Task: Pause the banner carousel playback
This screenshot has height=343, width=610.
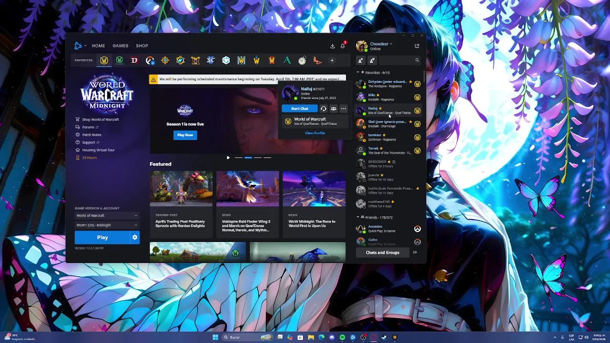Action: coord(228,158)
